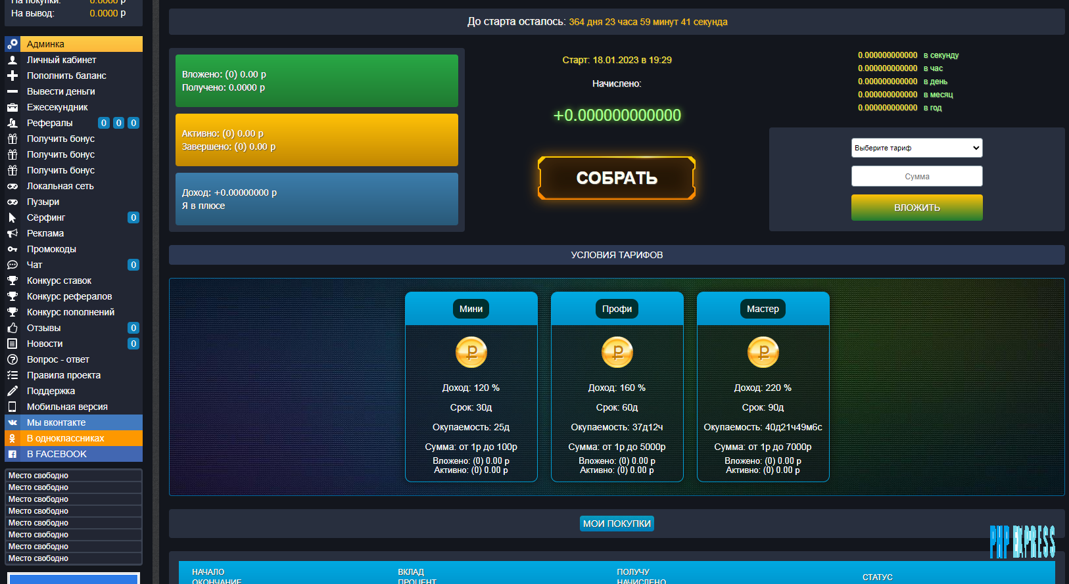Viewport: 1069px width, 584px height.
Task: Click the trophy icon for Конкурс ставок
Action: pos(12,281)
